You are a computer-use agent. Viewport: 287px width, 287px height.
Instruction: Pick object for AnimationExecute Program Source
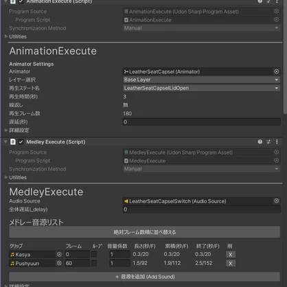277,11
